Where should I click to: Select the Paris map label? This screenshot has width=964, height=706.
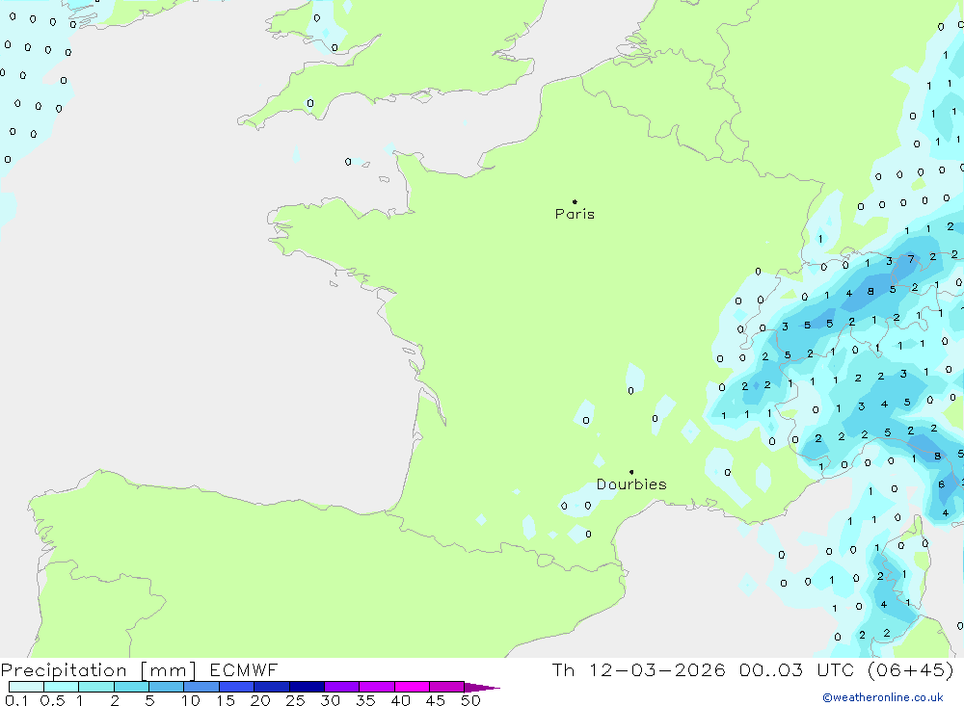coord(575,214)
